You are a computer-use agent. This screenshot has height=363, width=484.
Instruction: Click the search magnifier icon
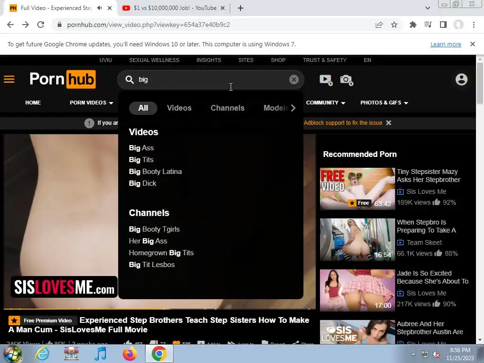coord(130,79)
